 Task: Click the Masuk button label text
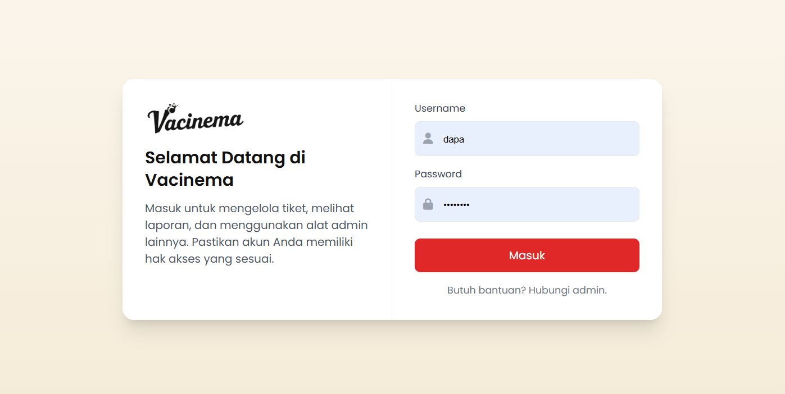527,255
